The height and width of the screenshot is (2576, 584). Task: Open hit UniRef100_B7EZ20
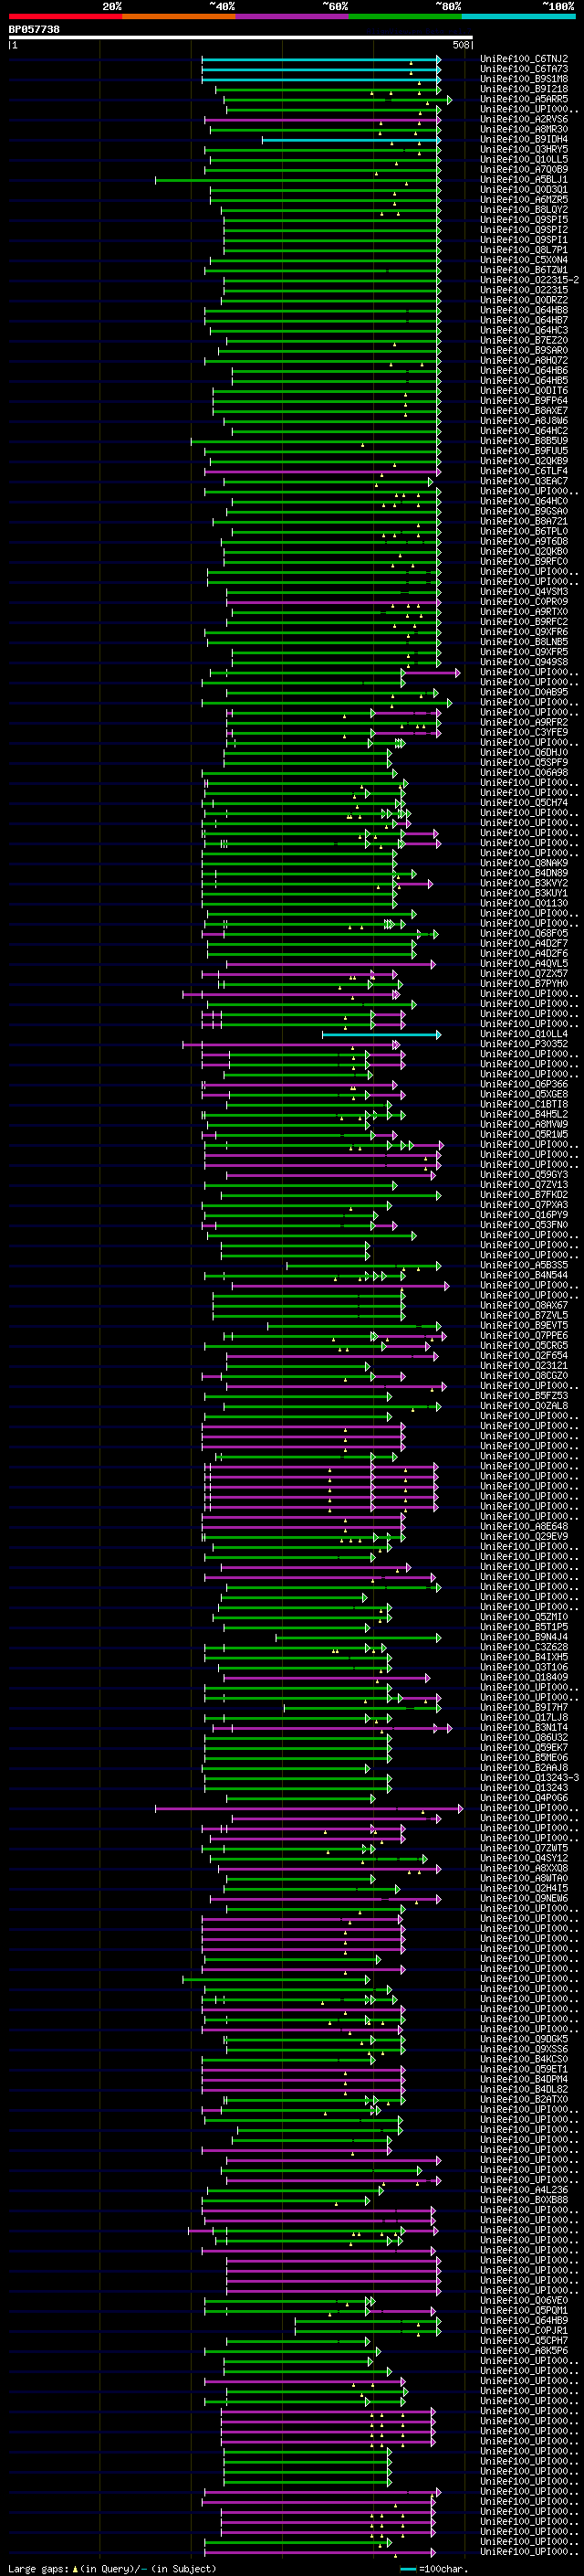[524, 341]
